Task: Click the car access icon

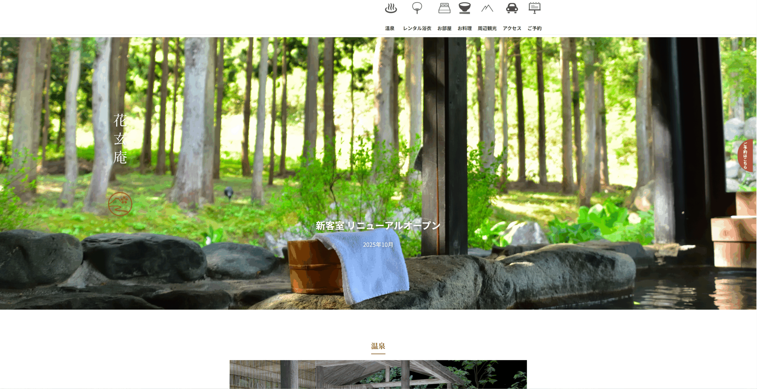Action: [x=512, y=8]
